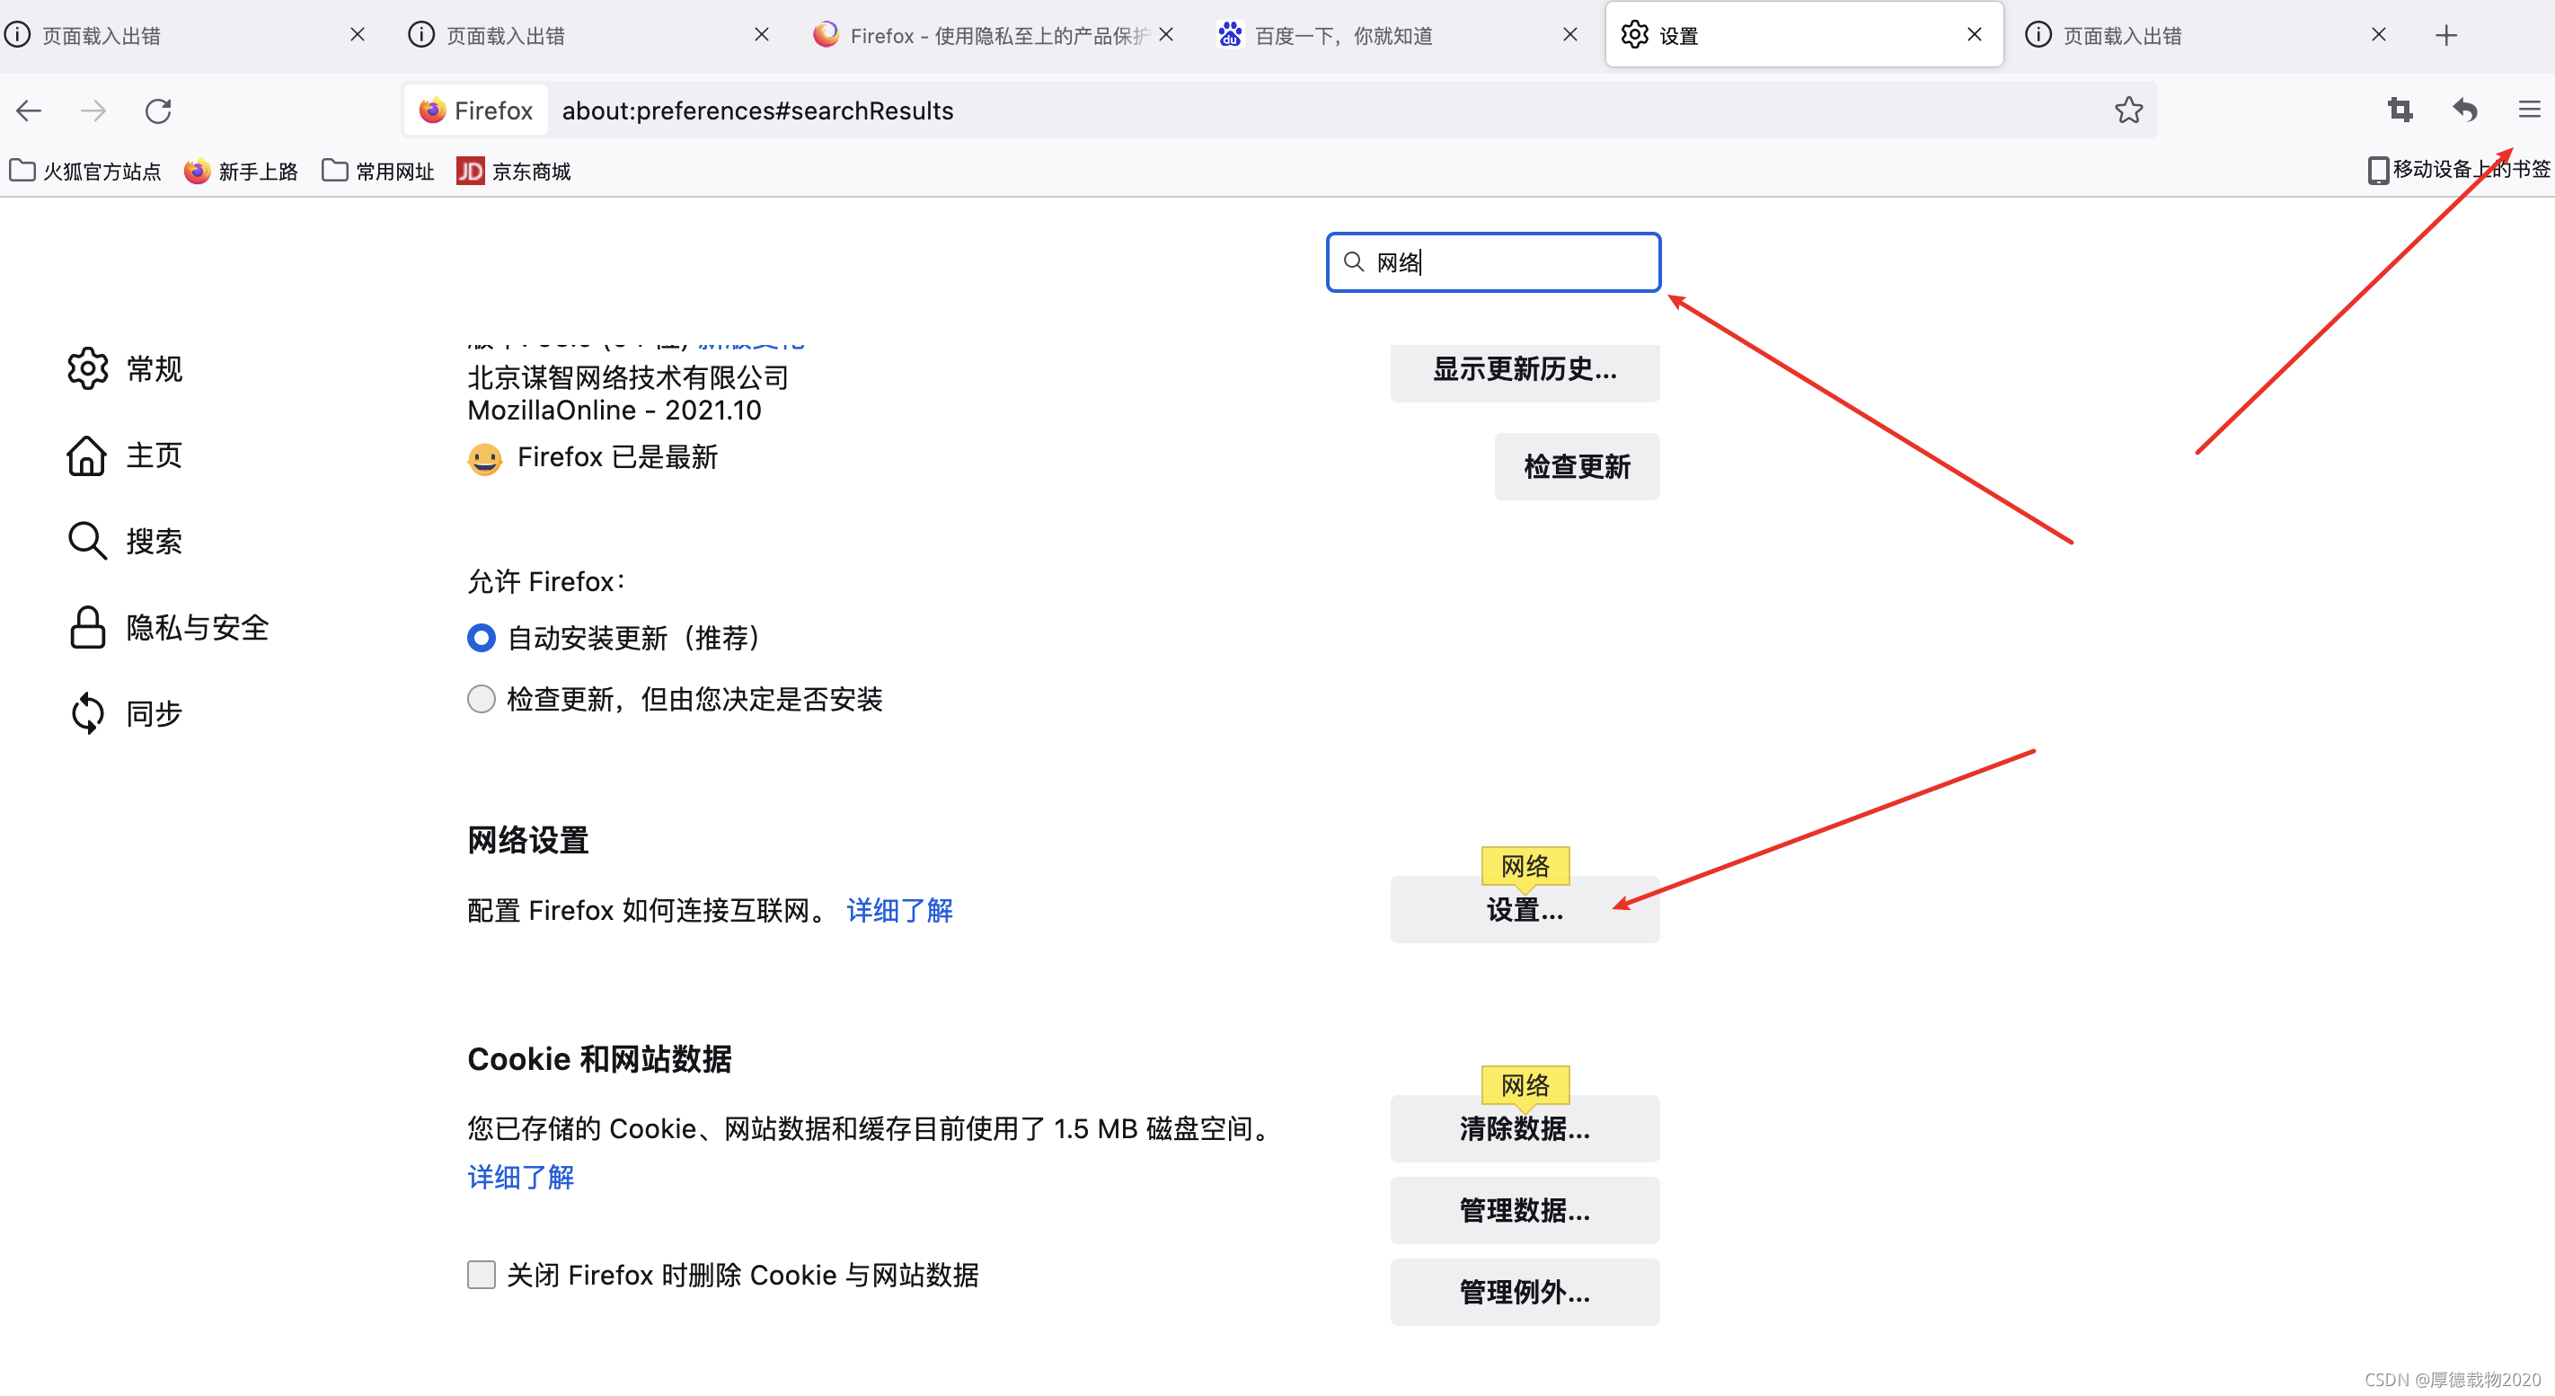Click the 清除数据... button
2555x1396 pixels.
[1525, 1128]
